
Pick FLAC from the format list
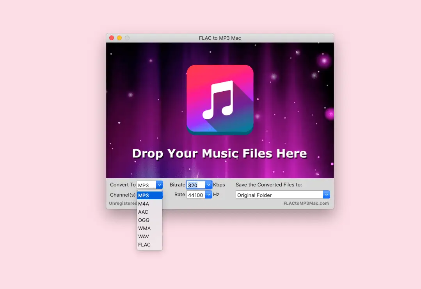coord(149,245)
